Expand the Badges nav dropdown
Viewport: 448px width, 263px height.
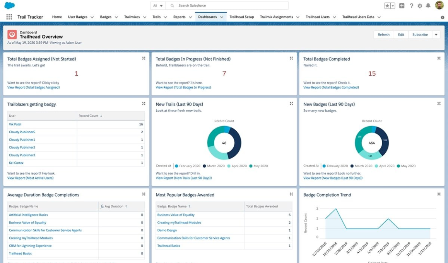[x=116, y=17]
